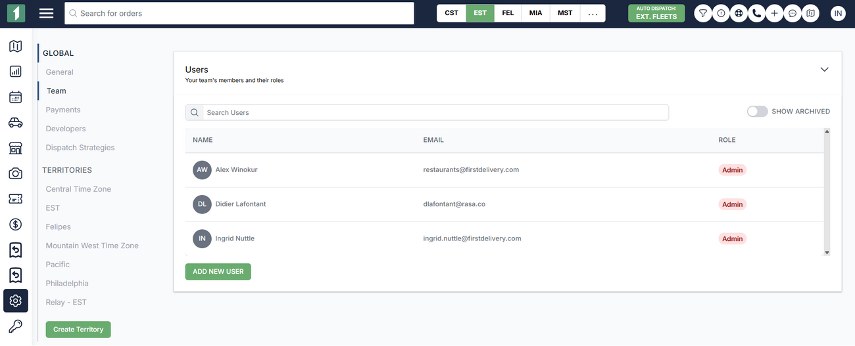Focus the Search for orders field
Viewport: 855px width, 346px height.
[239, 13]
